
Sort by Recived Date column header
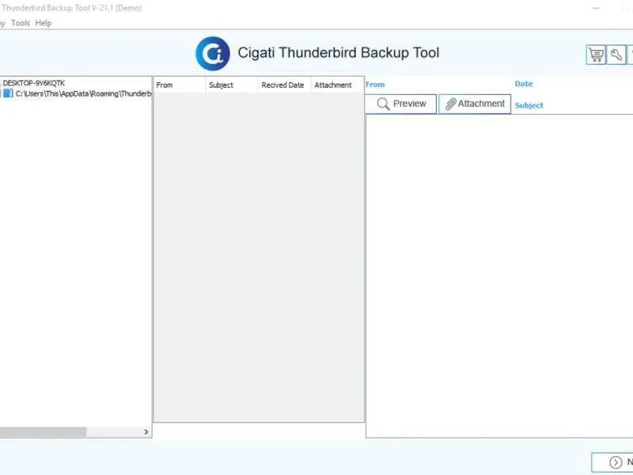pyautogui.click(x=284, y=85)
